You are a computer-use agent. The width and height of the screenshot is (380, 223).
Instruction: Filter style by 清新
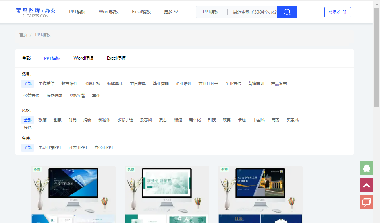point(87,120)
